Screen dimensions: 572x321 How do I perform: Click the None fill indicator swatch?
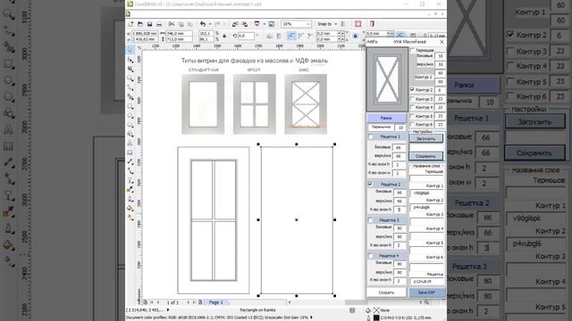click(x=376, y=310)
